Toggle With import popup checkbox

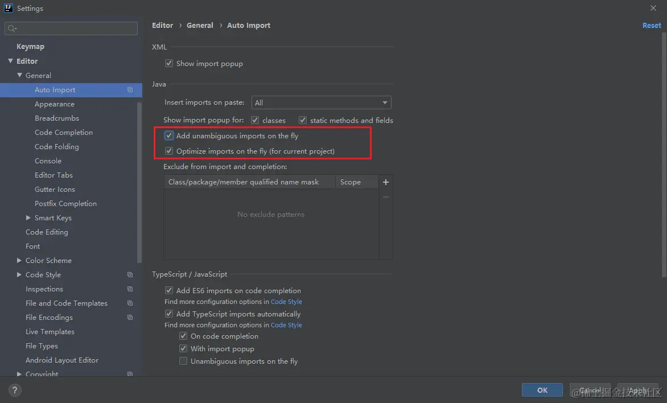(183, 348)
